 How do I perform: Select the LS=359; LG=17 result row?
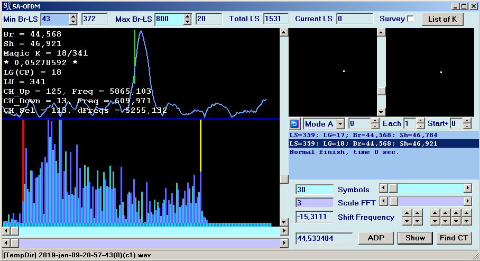[x=384, y=135]
